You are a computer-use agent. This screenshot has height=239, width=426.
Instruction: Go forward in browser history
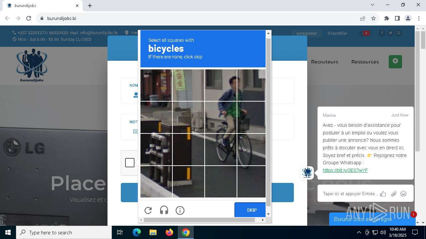(18, 18)
